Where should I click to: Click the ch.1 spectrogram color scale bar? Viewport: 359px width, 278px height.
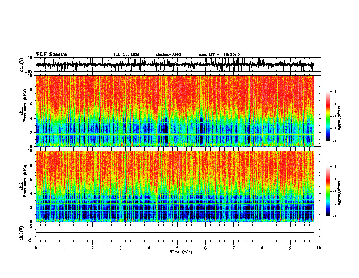tap(328, 116)
